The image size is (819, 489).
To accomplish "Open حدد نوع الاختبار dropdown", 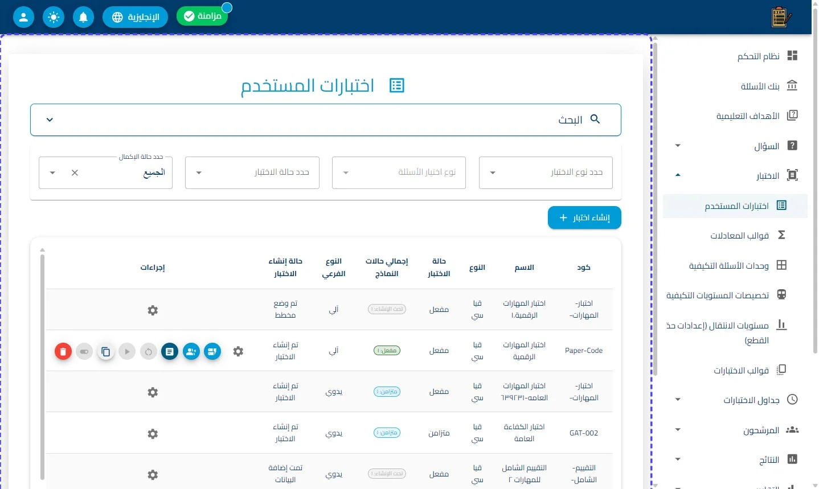I will coord(546,172).
